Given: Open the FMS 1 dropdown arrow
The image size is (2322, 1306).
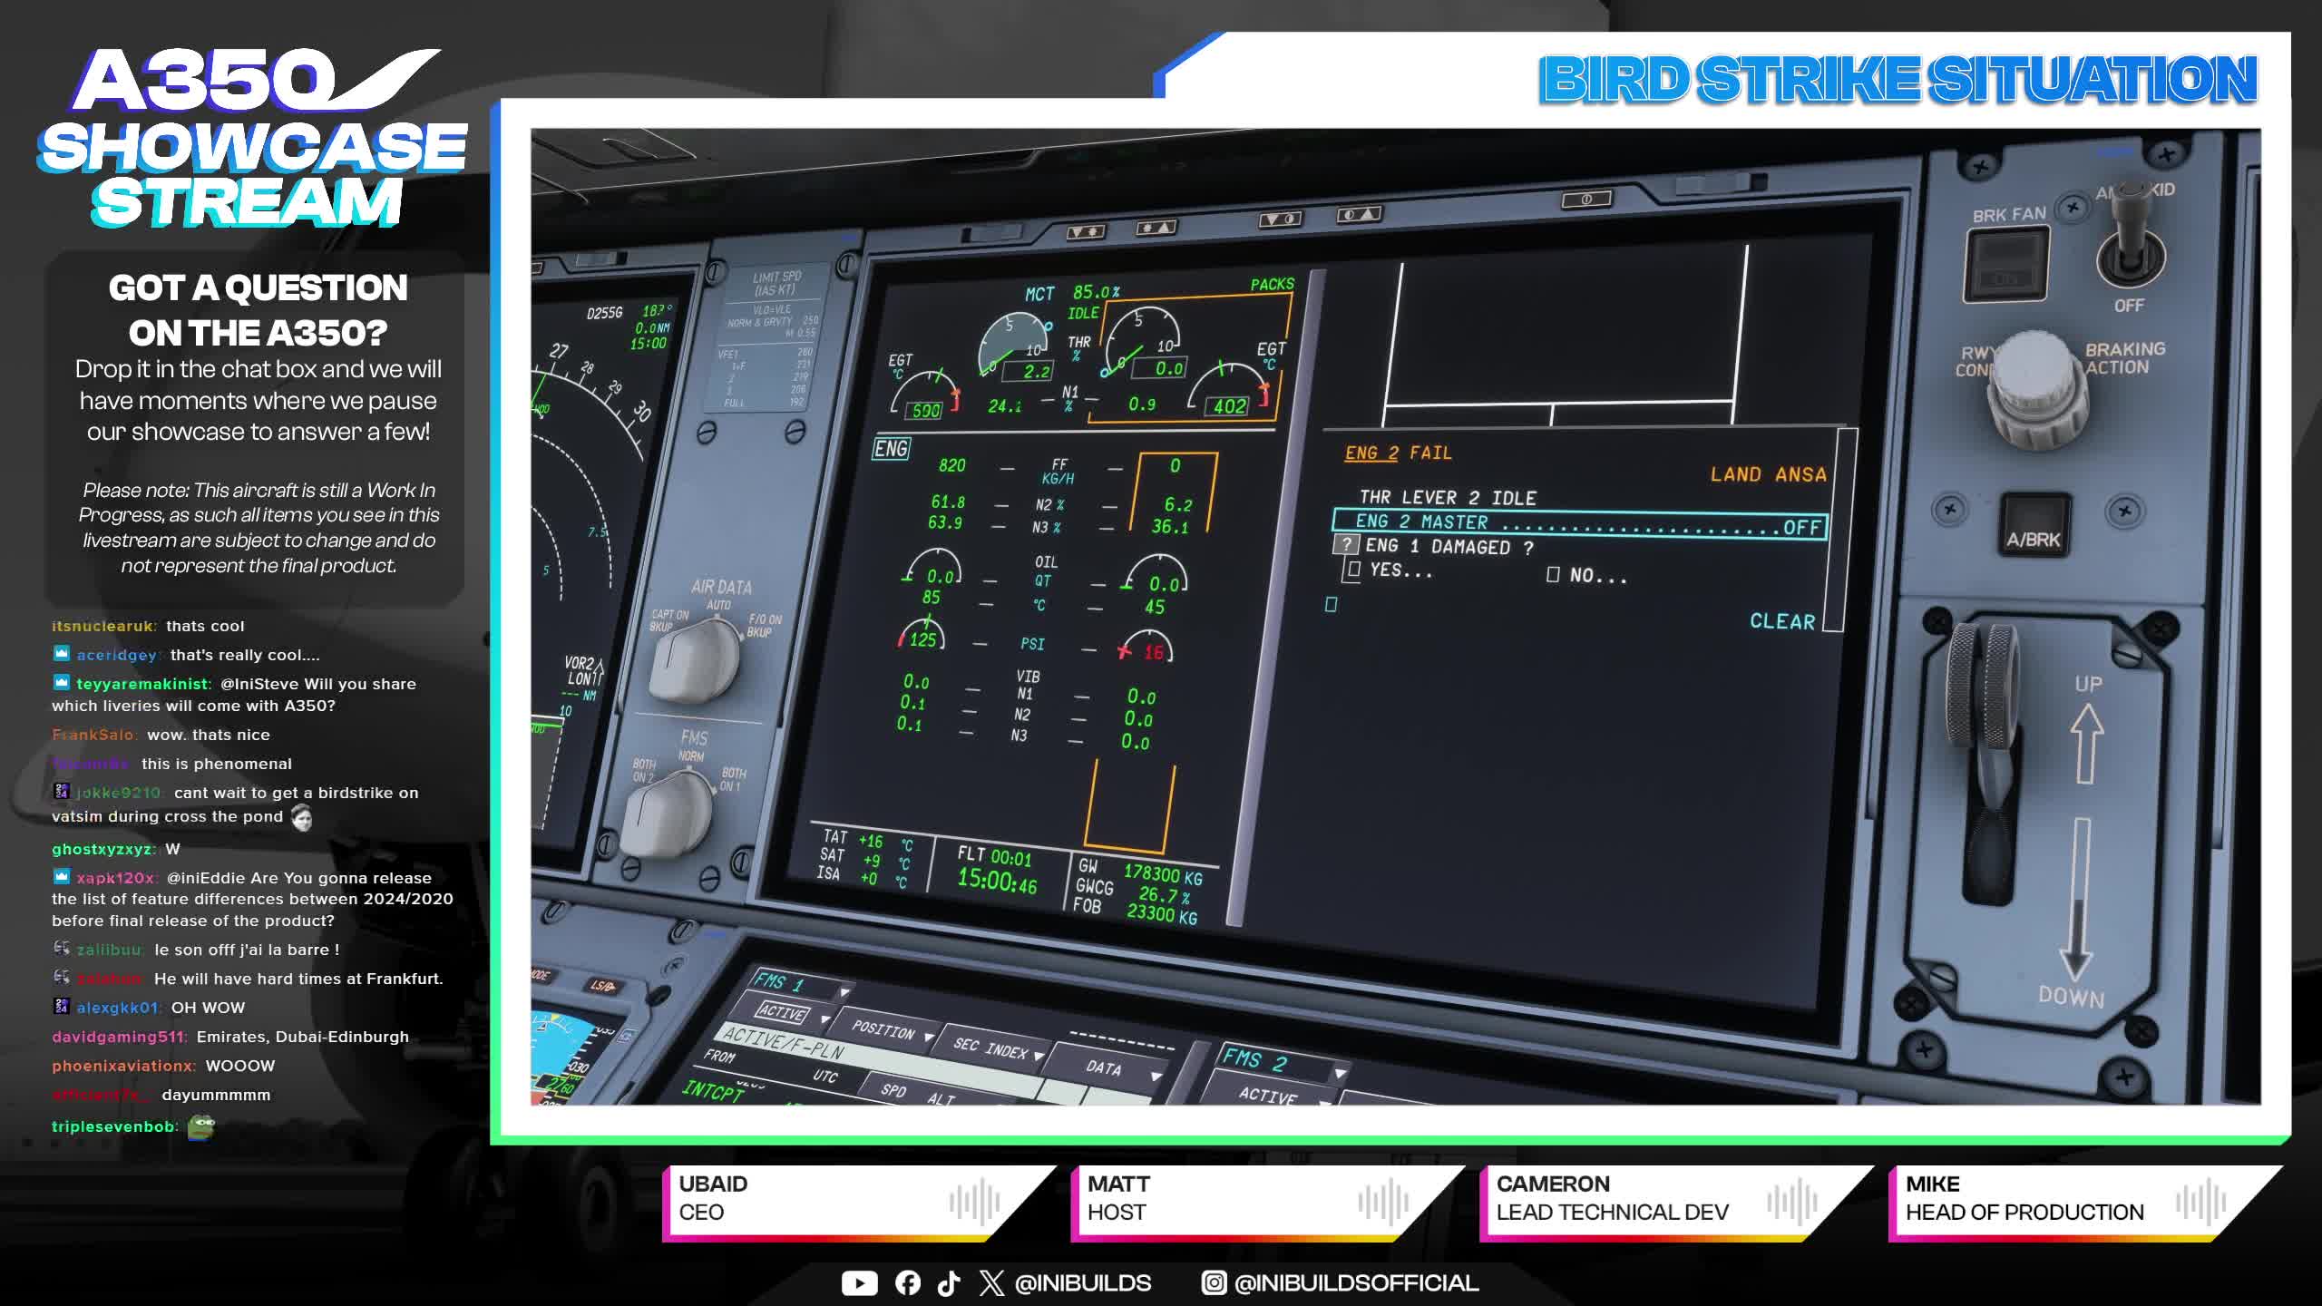Looking at the screenshot, I should 844,992.
